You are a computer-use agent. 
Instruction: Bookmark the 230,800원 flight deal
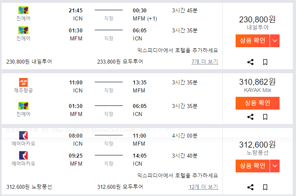click(x=265, y=62)
